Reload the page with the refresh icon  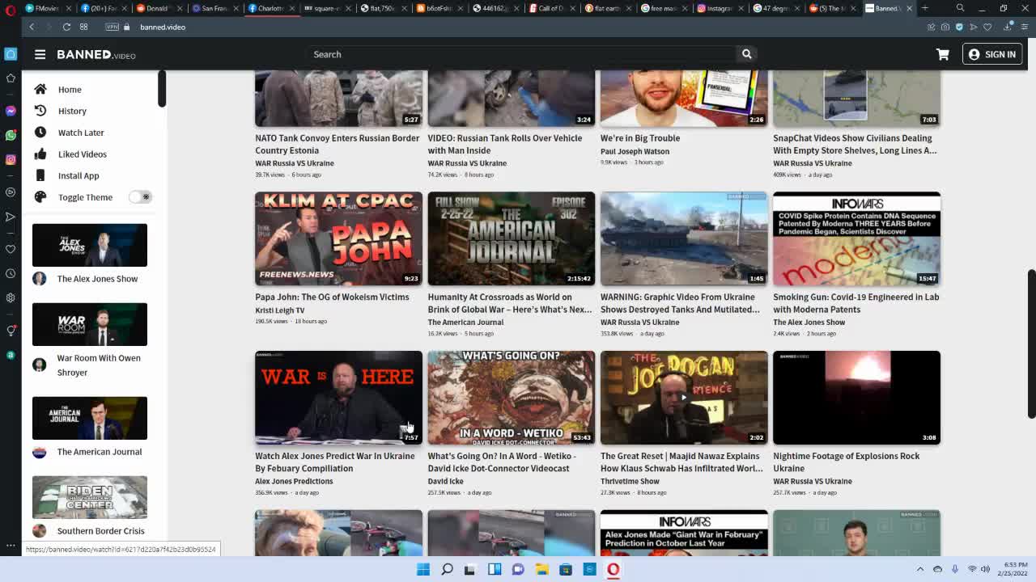(66, 27)
